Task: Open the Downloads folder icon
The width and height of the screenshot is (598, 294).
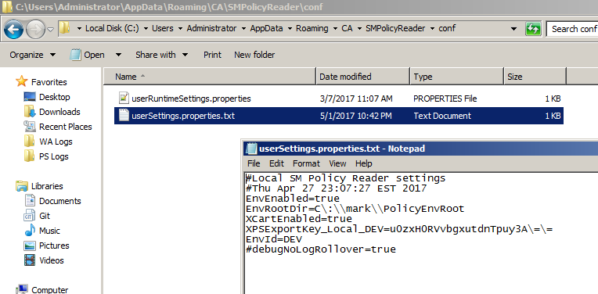Action: [30, 112]
